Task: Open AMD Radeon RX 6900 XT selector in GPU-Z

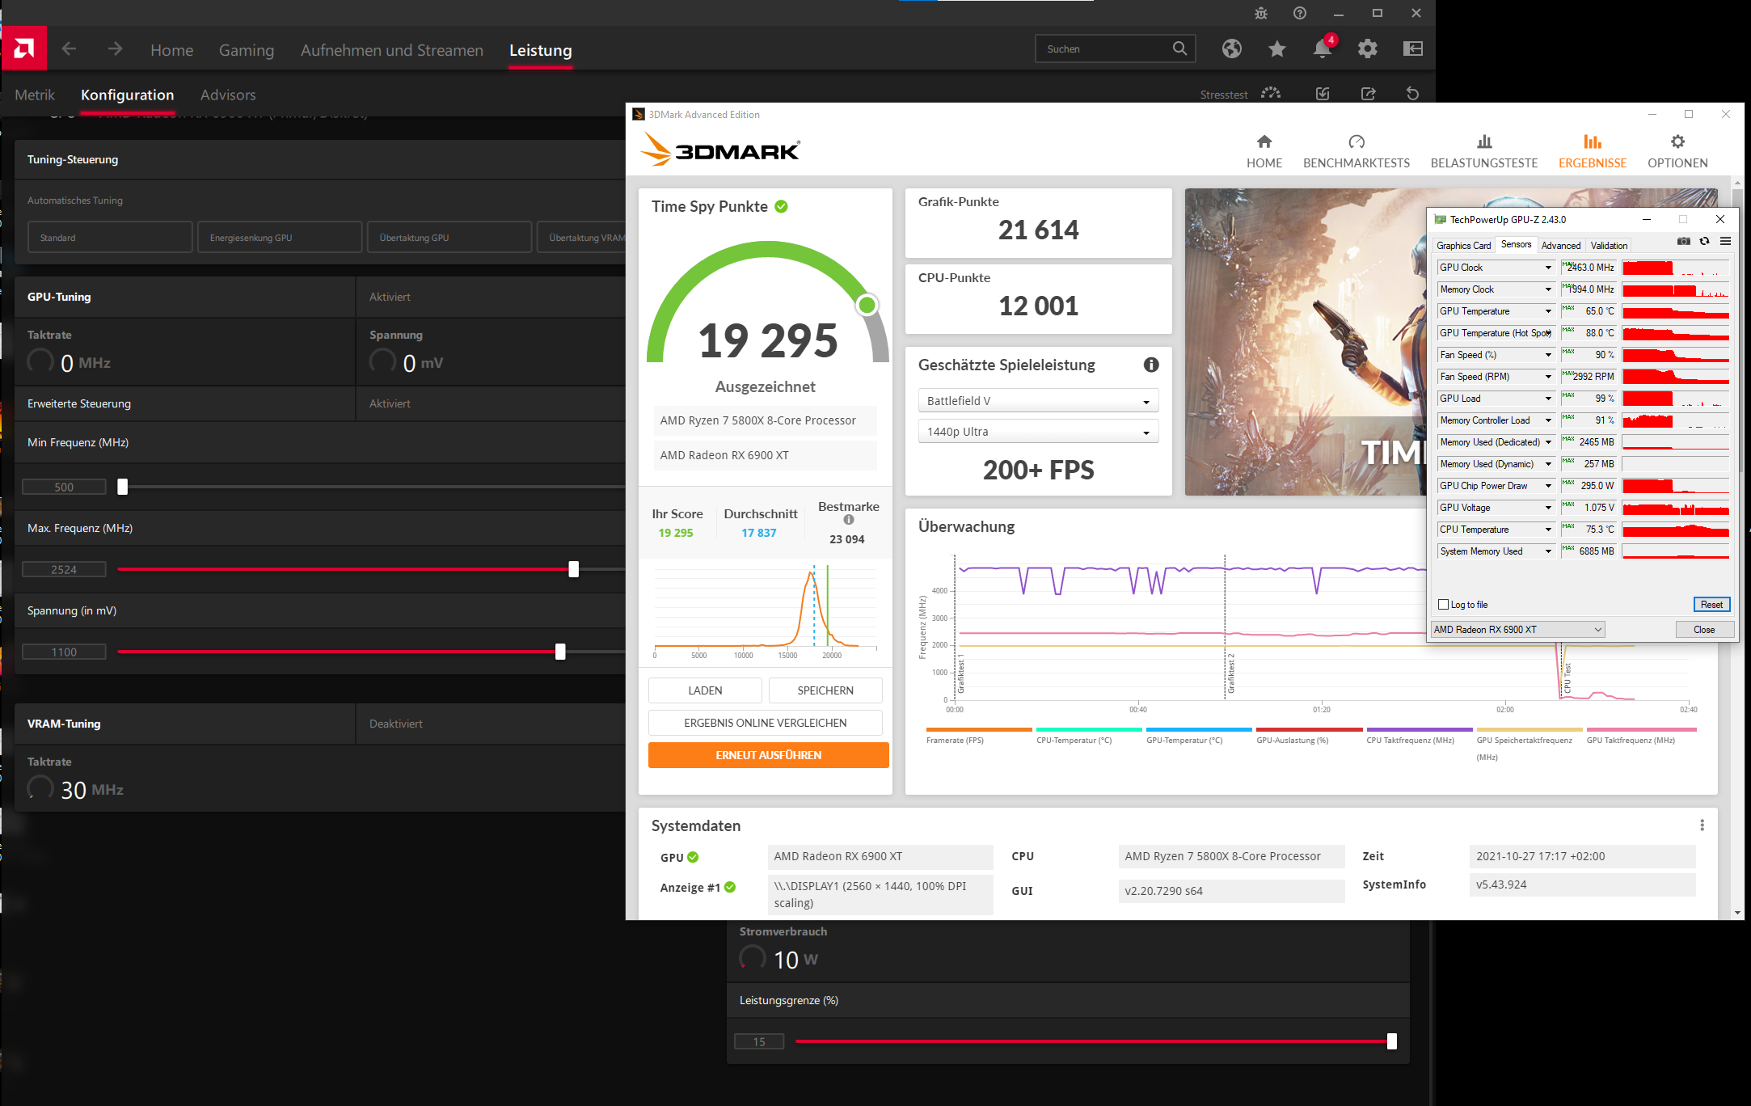Action: pyautogui.click(x=1517, y=630)
